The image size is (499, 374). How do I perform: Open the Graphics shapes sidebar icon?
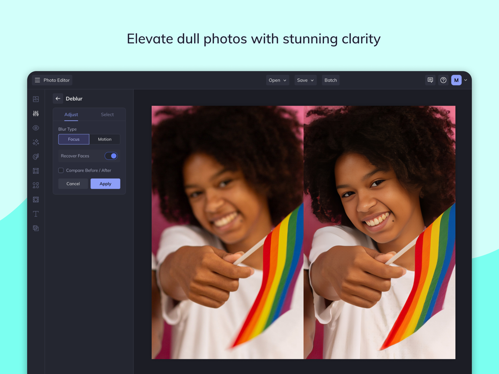coord(36,185)
